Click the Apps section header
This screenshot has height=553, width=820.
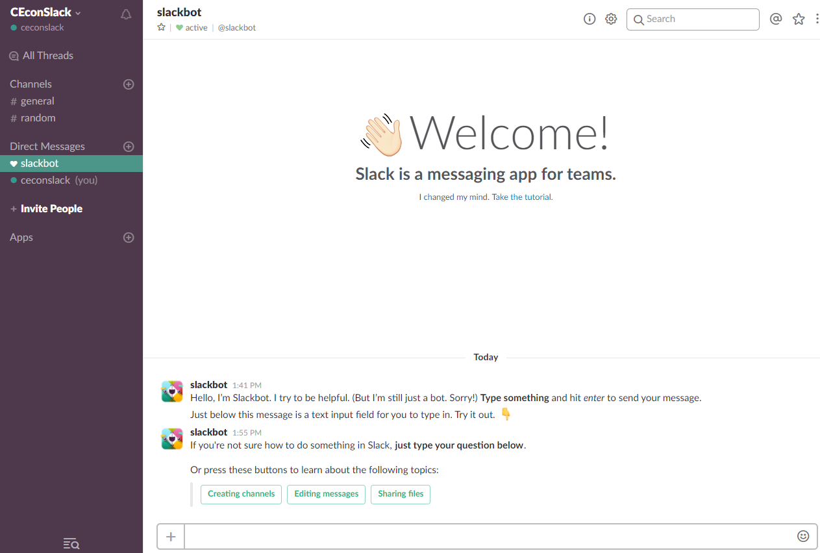pyautogui.click(x=21, y=238)
